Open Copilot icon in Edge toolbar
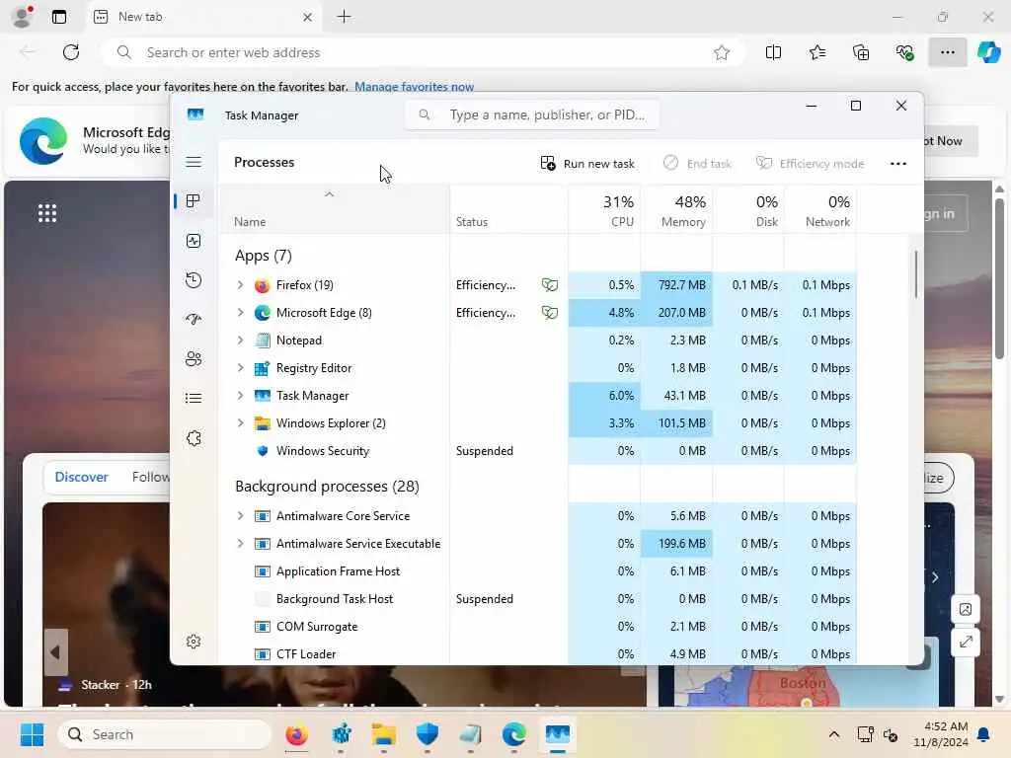Screen dimensions: 1011x758 pyautogui.click(x=988, y=52)
